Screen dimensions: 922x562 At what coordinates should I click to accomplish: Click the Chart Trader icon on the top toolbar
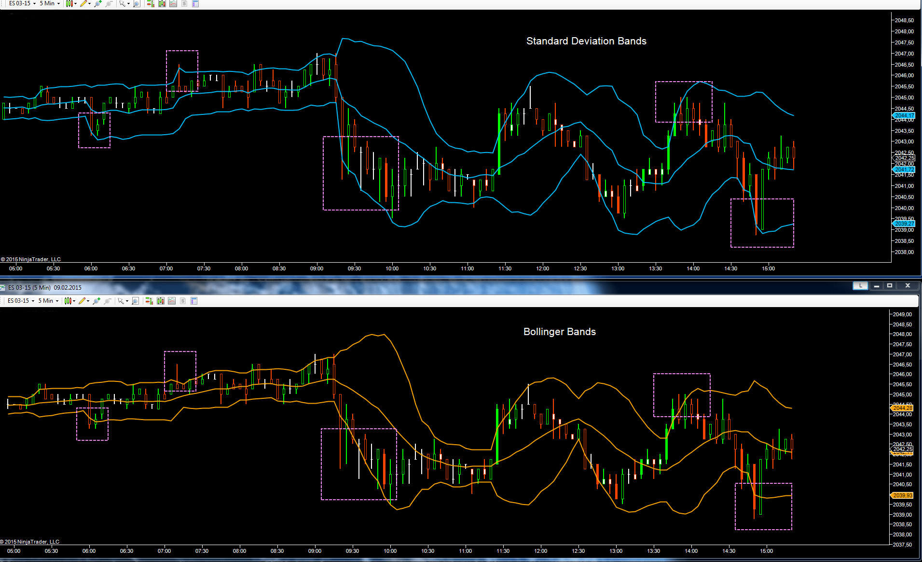click(150, 4)
